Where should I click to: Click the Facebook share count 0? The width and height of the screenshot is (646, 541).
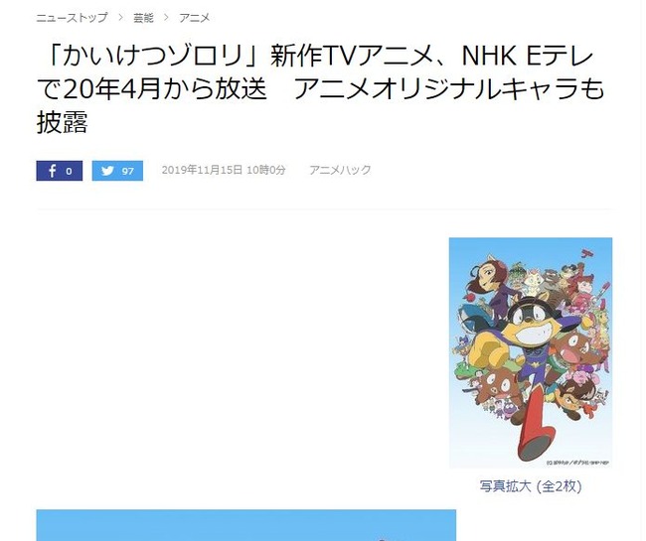pos(69,171)
